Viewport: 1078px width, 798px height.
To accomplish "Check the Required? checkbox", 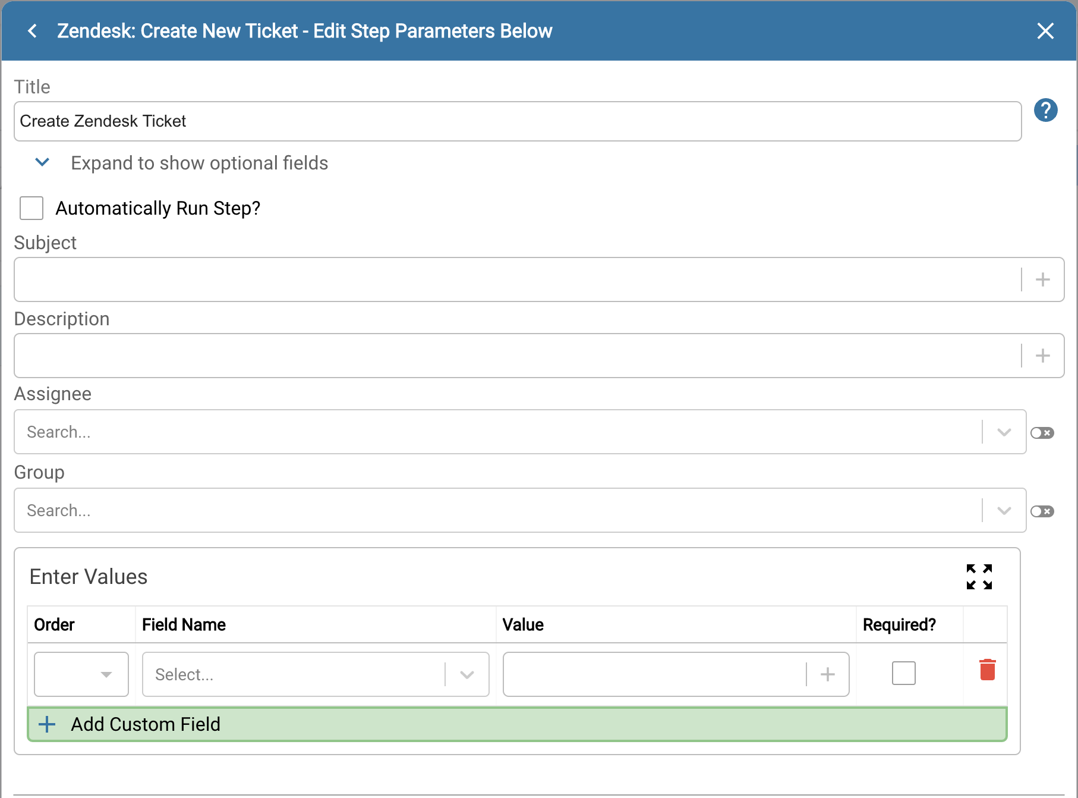I will pos(904,673).
